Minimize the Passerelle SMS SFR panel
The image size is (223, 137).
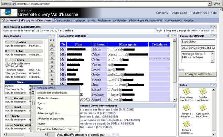click(x=212, y=36)
